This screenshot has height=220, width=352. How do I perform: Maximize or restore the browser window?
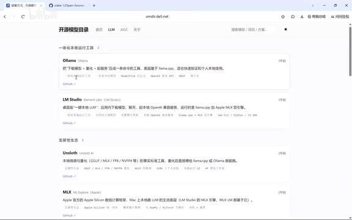tap(335, 5)
